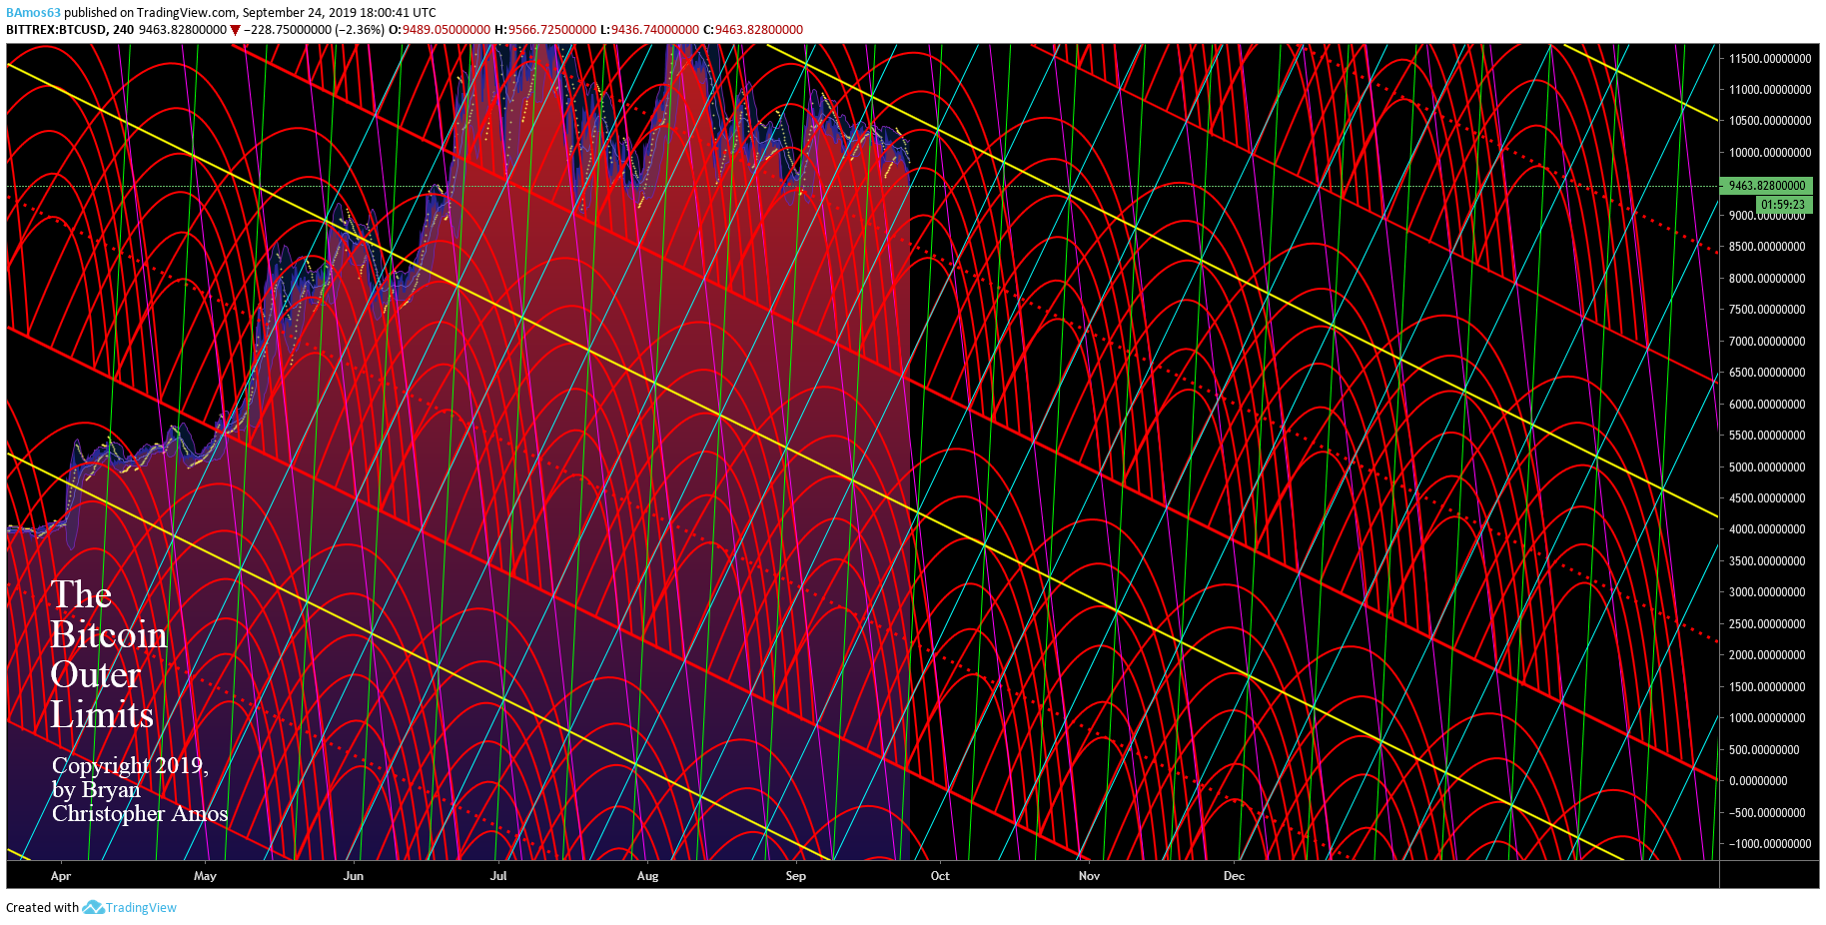Click the Nov label on the time axis
This screenshot has width=1826, height=925.
(1089, 876)
